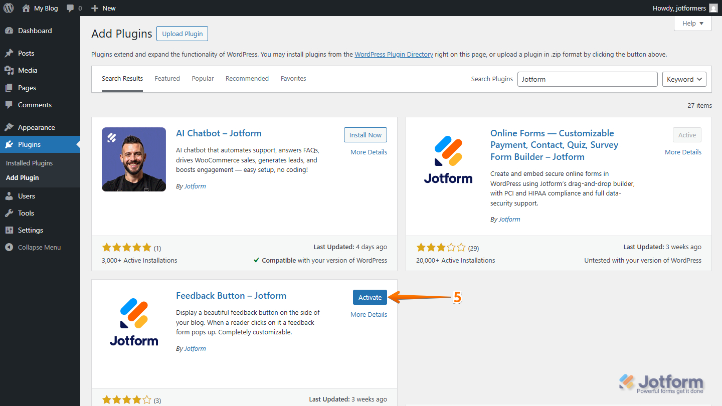Click the WordPress logo in the admin bar
The image size is (722, 406).
pos(8,8)
